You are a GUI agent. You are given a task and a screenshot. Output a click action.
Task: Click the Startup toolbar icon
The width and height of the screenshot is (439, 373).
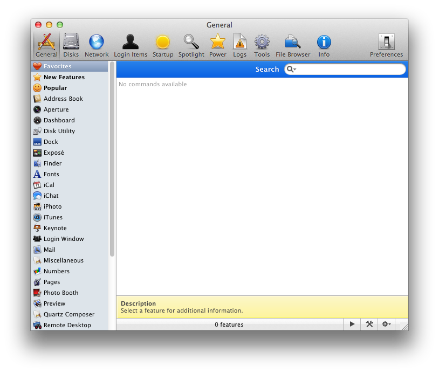coord(163,45)
